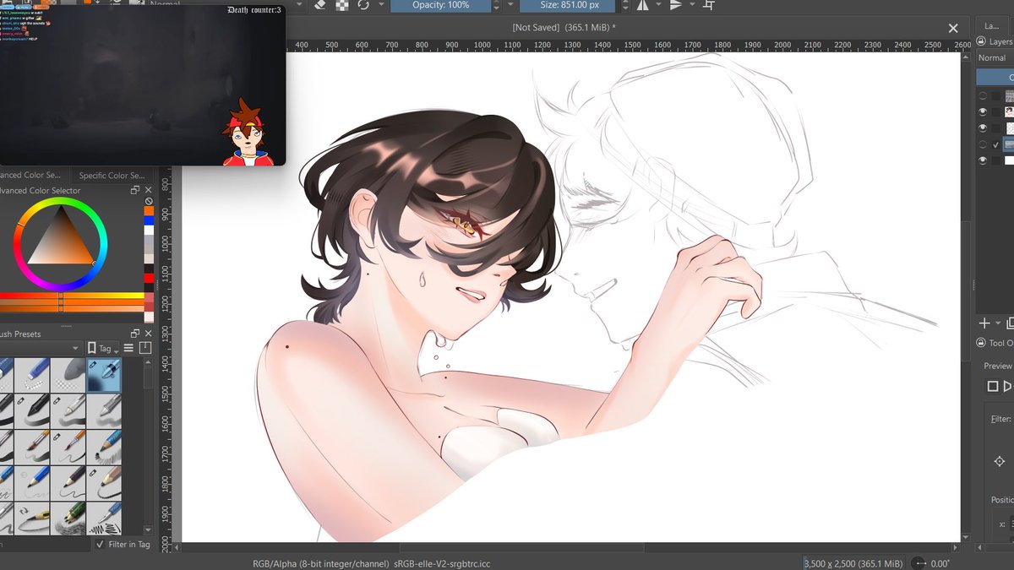Open the brush tag selection combo box
This screenshot has width=1014, height=570.
click(x=41, y=348)
